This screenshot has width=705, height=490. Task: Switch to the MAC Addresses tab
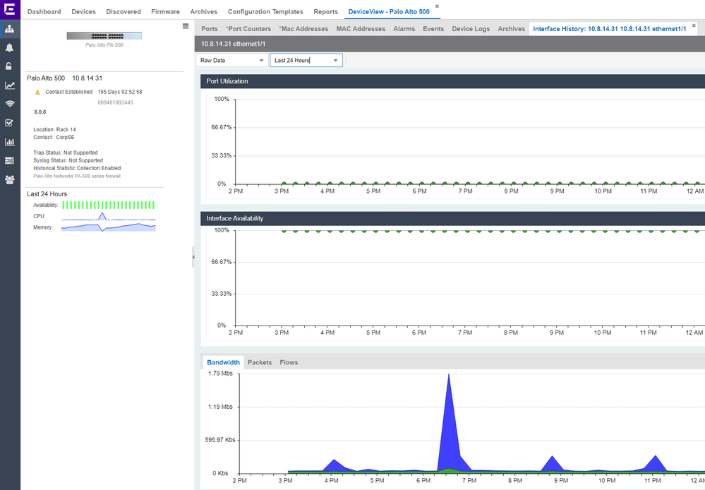click(x=361, y=29)
